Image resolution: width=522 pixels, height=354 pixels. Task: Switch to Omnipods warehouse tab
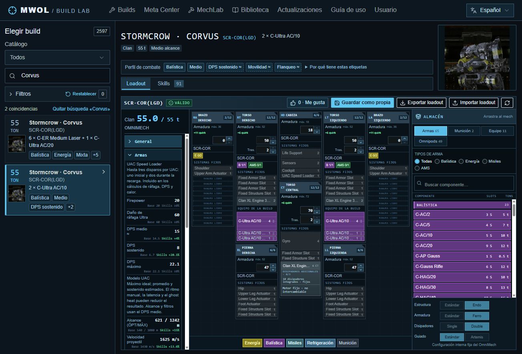431,141
